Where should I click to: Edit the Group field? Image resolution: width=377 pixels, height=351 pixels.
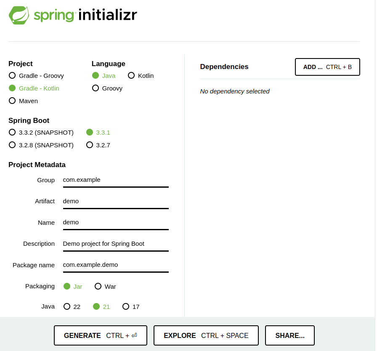(115, 180)
